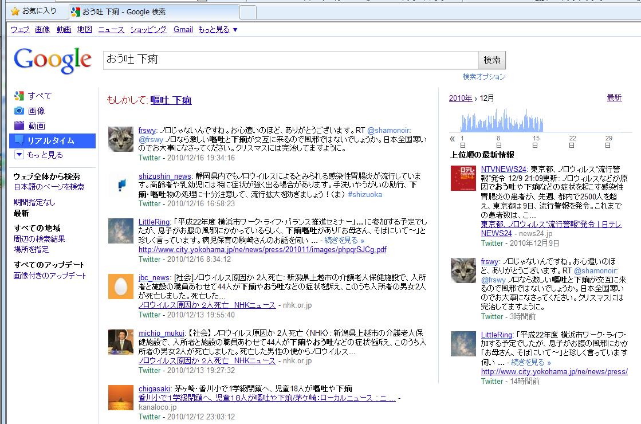Viewport: 641px width, 424px height.
Task: Select 画像 in the left sidebar
Action: [37, 111]
